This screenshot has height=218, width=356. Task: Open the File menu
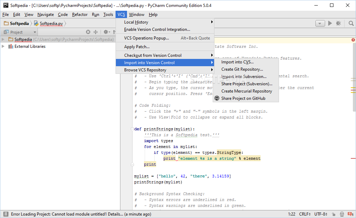[x=6, y=15]
